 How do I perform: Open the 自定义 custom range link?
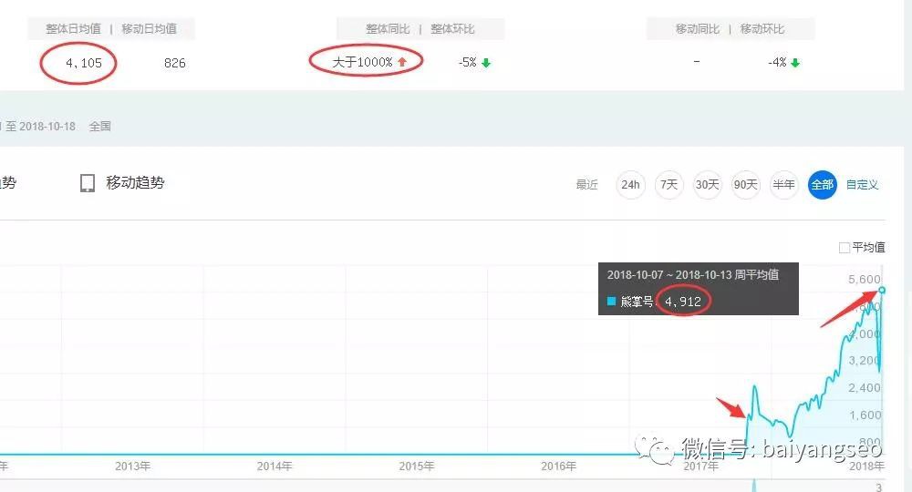(862, 185)
